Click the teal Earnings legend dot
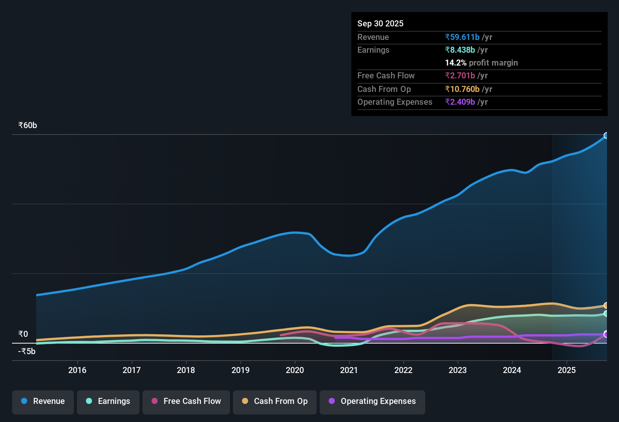The height and width of the screenshot is (422, 619). click(89, 401)
